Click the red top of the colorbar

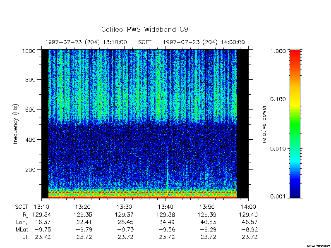[295, 55]
